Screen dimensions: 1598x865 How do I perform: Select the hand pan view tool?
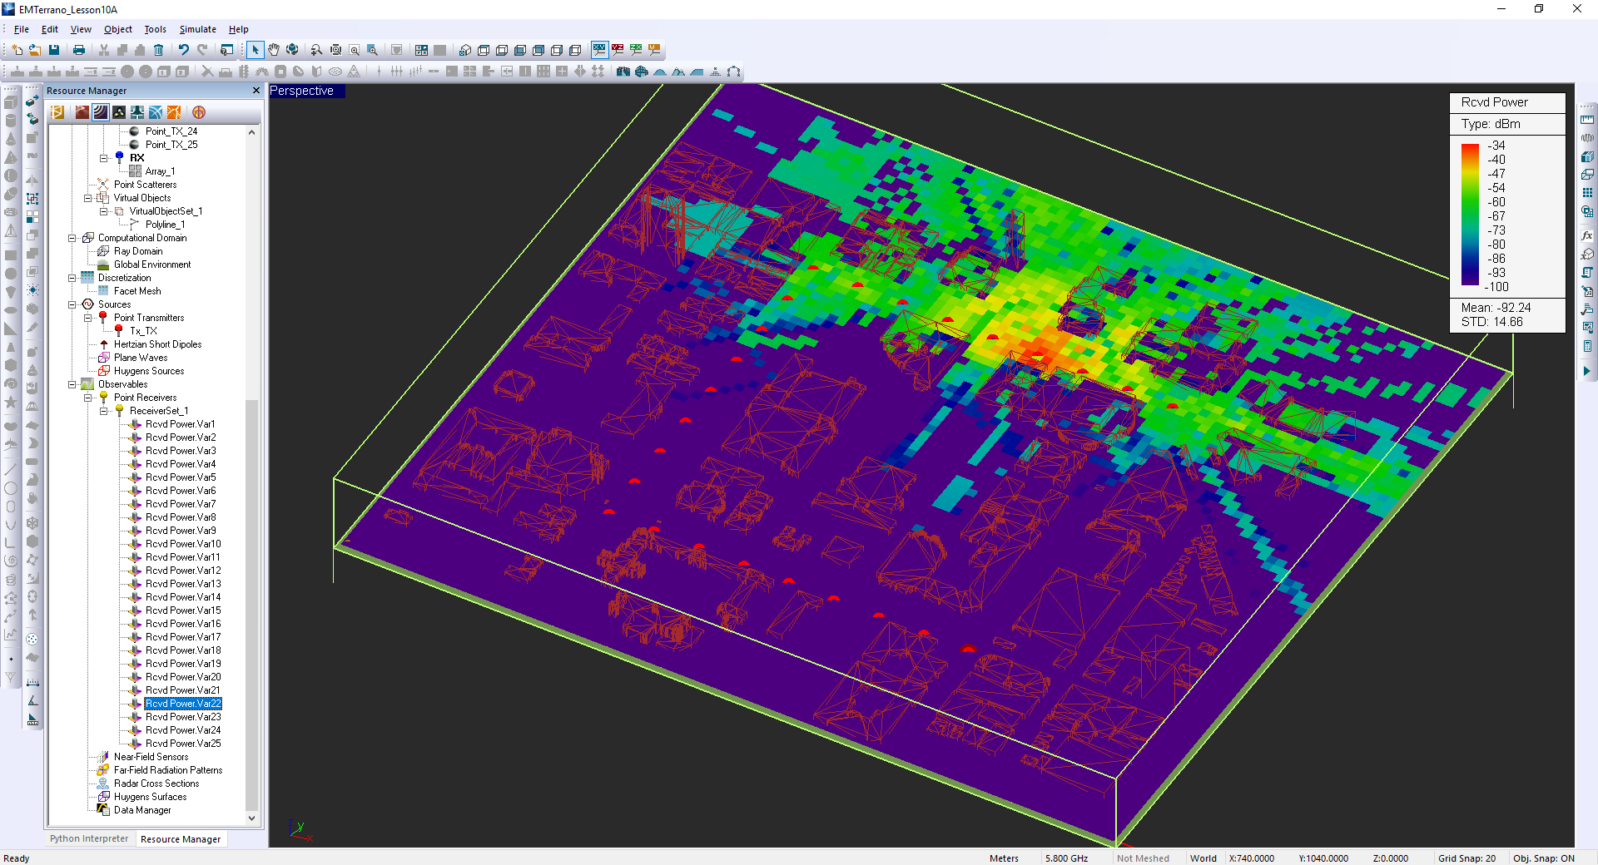[x=274, y=50]
